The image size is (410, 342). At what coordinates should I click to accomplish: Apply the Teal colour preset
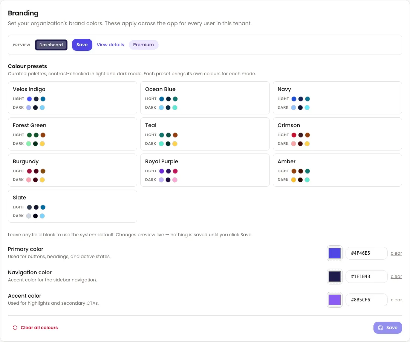(x=205, y=134)
